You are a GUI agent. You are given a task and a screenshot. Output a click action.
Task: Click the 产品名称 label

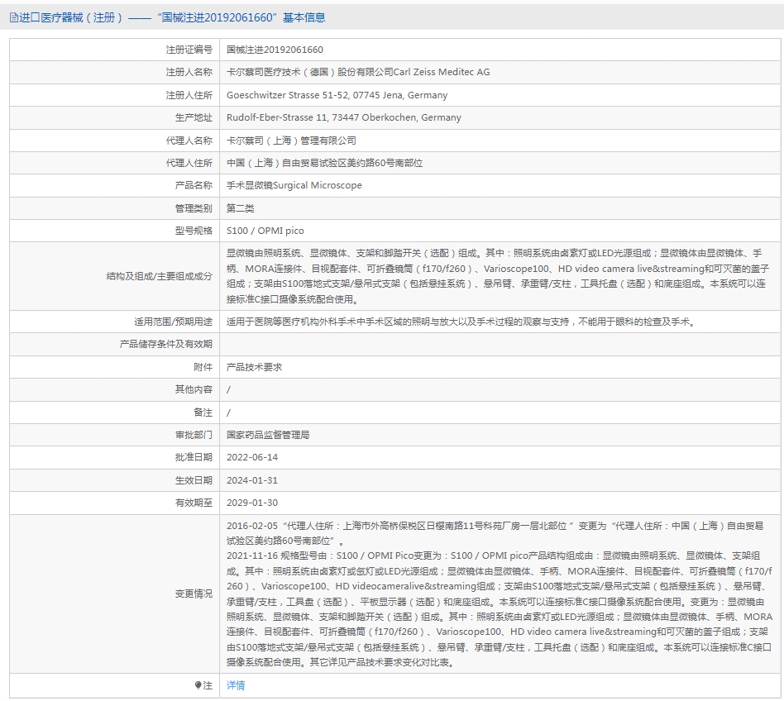(194, 185)
